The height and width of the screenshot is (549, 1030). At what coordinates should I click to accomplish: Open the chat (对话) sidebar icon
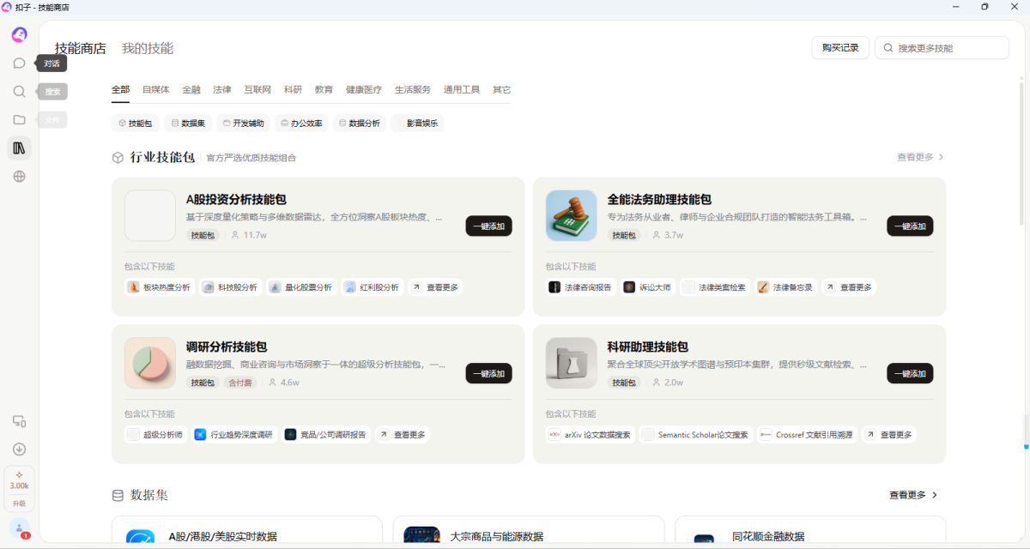point(19,63)
